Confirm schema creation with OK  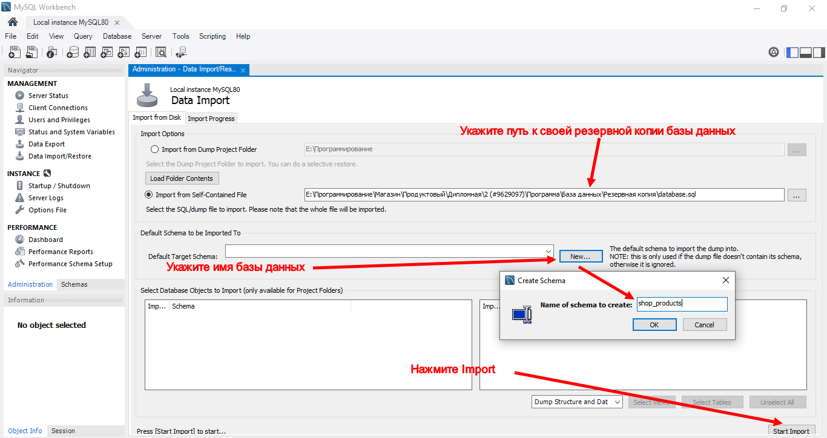(654, 325)
